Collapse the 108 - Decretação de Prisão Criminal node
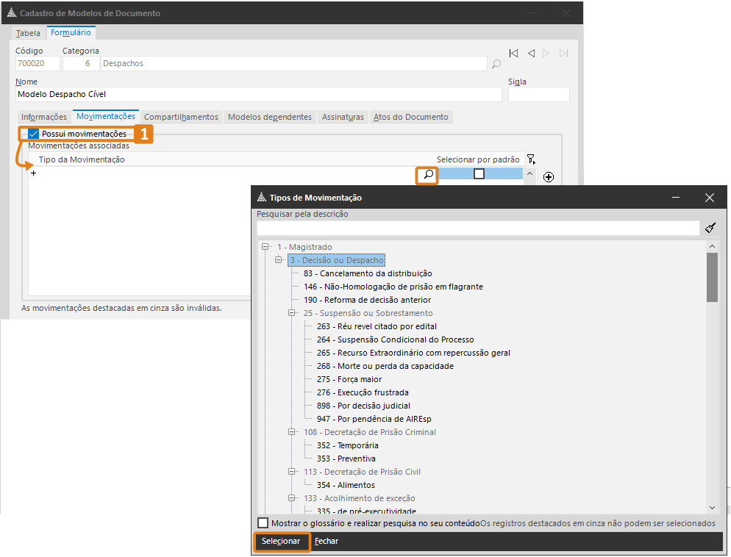The height and width of the screenshot is (557, 731). 292,432
